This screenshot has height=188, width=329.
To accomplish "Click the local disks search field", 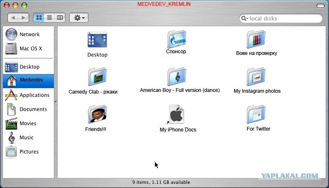I will pyautogui.click(x=284, y=19).
